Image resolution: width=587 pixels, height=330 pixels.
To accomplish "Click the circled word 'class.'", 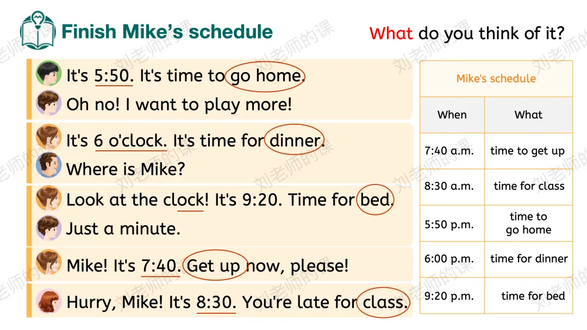I will [383, 302].
